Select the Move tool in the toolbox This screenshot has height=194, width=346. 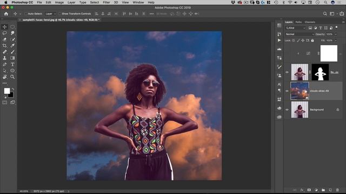5,27
